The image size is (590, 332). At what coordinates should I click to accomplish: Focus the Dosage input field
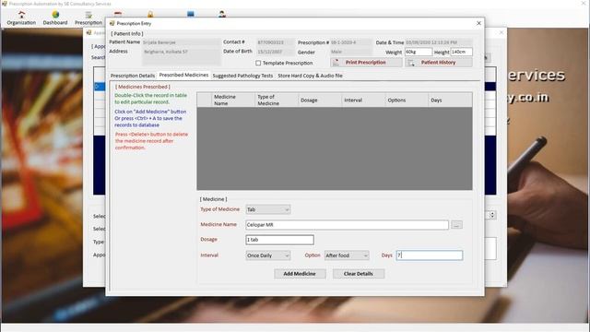[279, 240]
